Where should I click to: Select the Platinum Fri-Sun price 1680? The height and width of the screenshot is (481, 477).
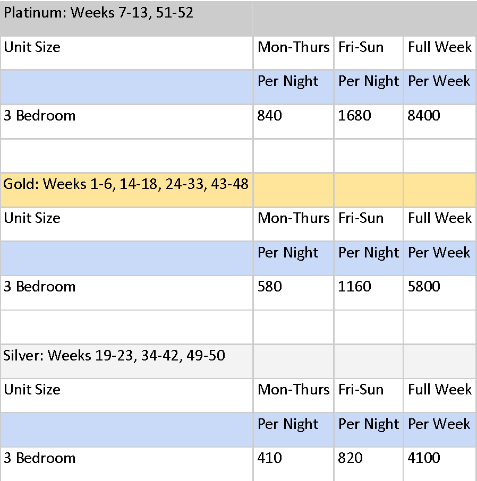click(354, 116)
